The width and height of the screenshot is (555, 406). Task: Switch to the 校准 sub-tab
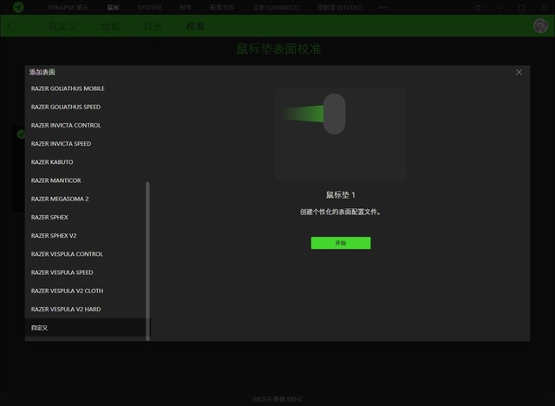(x=195, y=26)
